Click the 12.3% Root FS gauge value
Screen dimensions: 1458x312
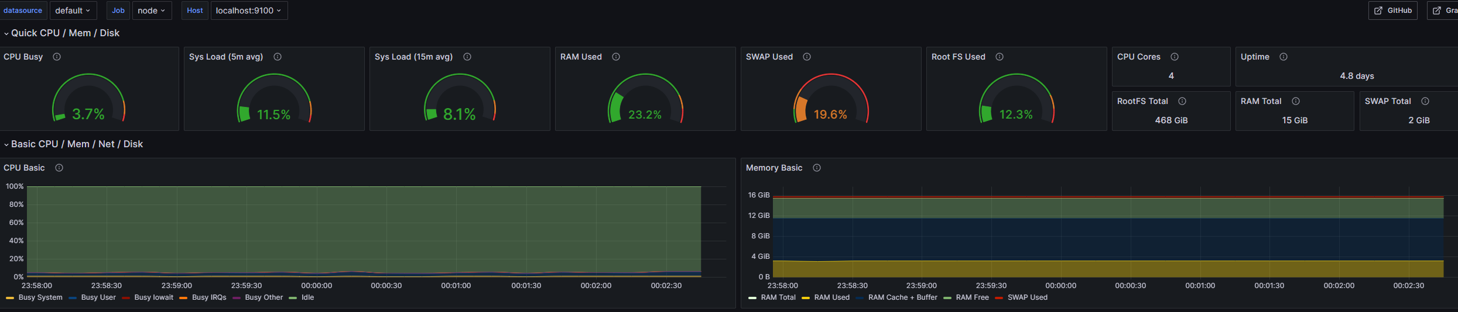(x=1016, y=115)
